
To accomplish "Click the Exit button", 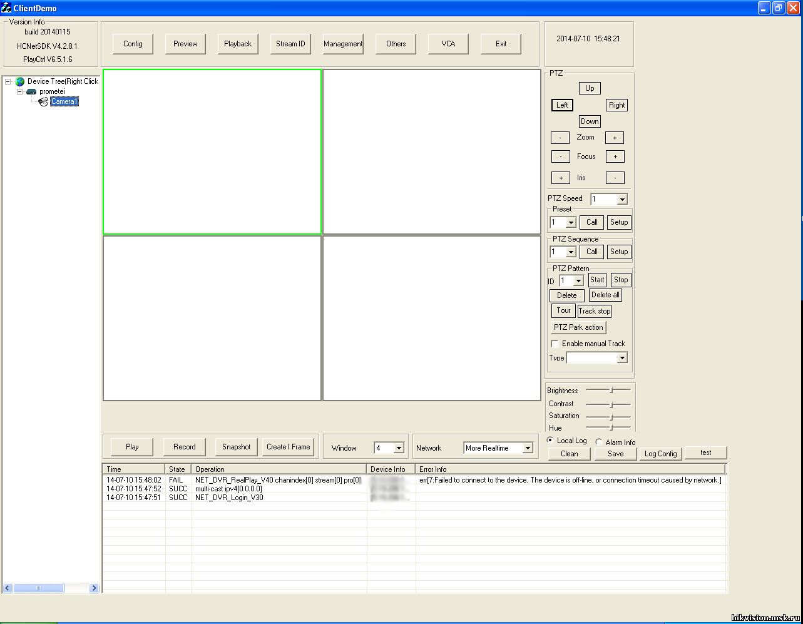I will tap(501, 44).
